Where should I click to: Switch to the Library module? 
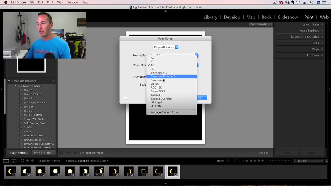(x=210, y=17)
